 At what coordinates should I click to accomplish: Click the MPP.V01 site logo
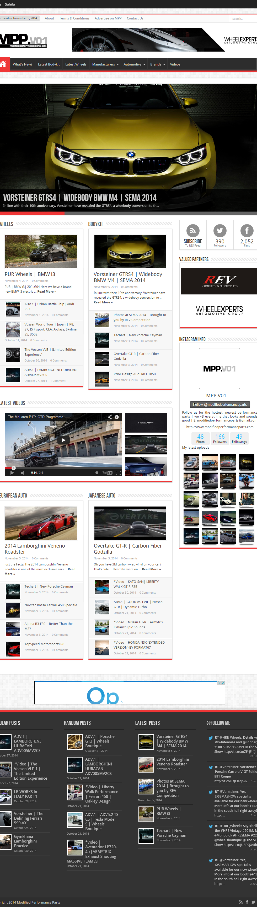[23, 40]
